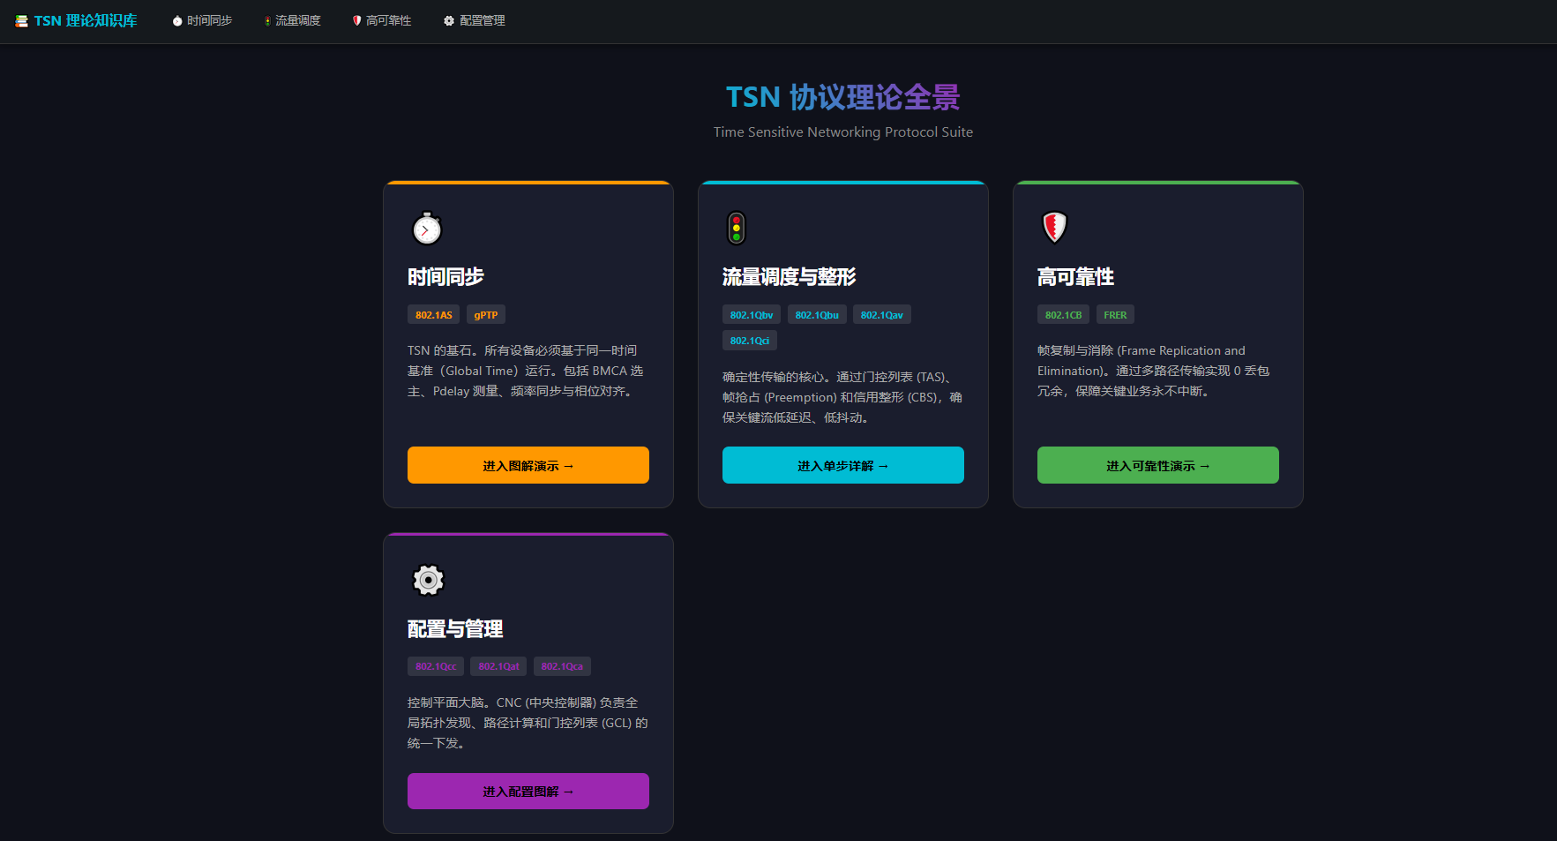Click the traffic light icon on 流量调度与整形 card
Image resolution: width=1557 pixels, height=841 pixels.
pyautogui.click(x=735, y=228)
